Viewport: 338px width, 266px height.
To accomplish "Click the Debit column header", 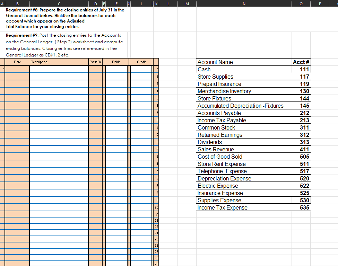I will [x=116, y=62].
